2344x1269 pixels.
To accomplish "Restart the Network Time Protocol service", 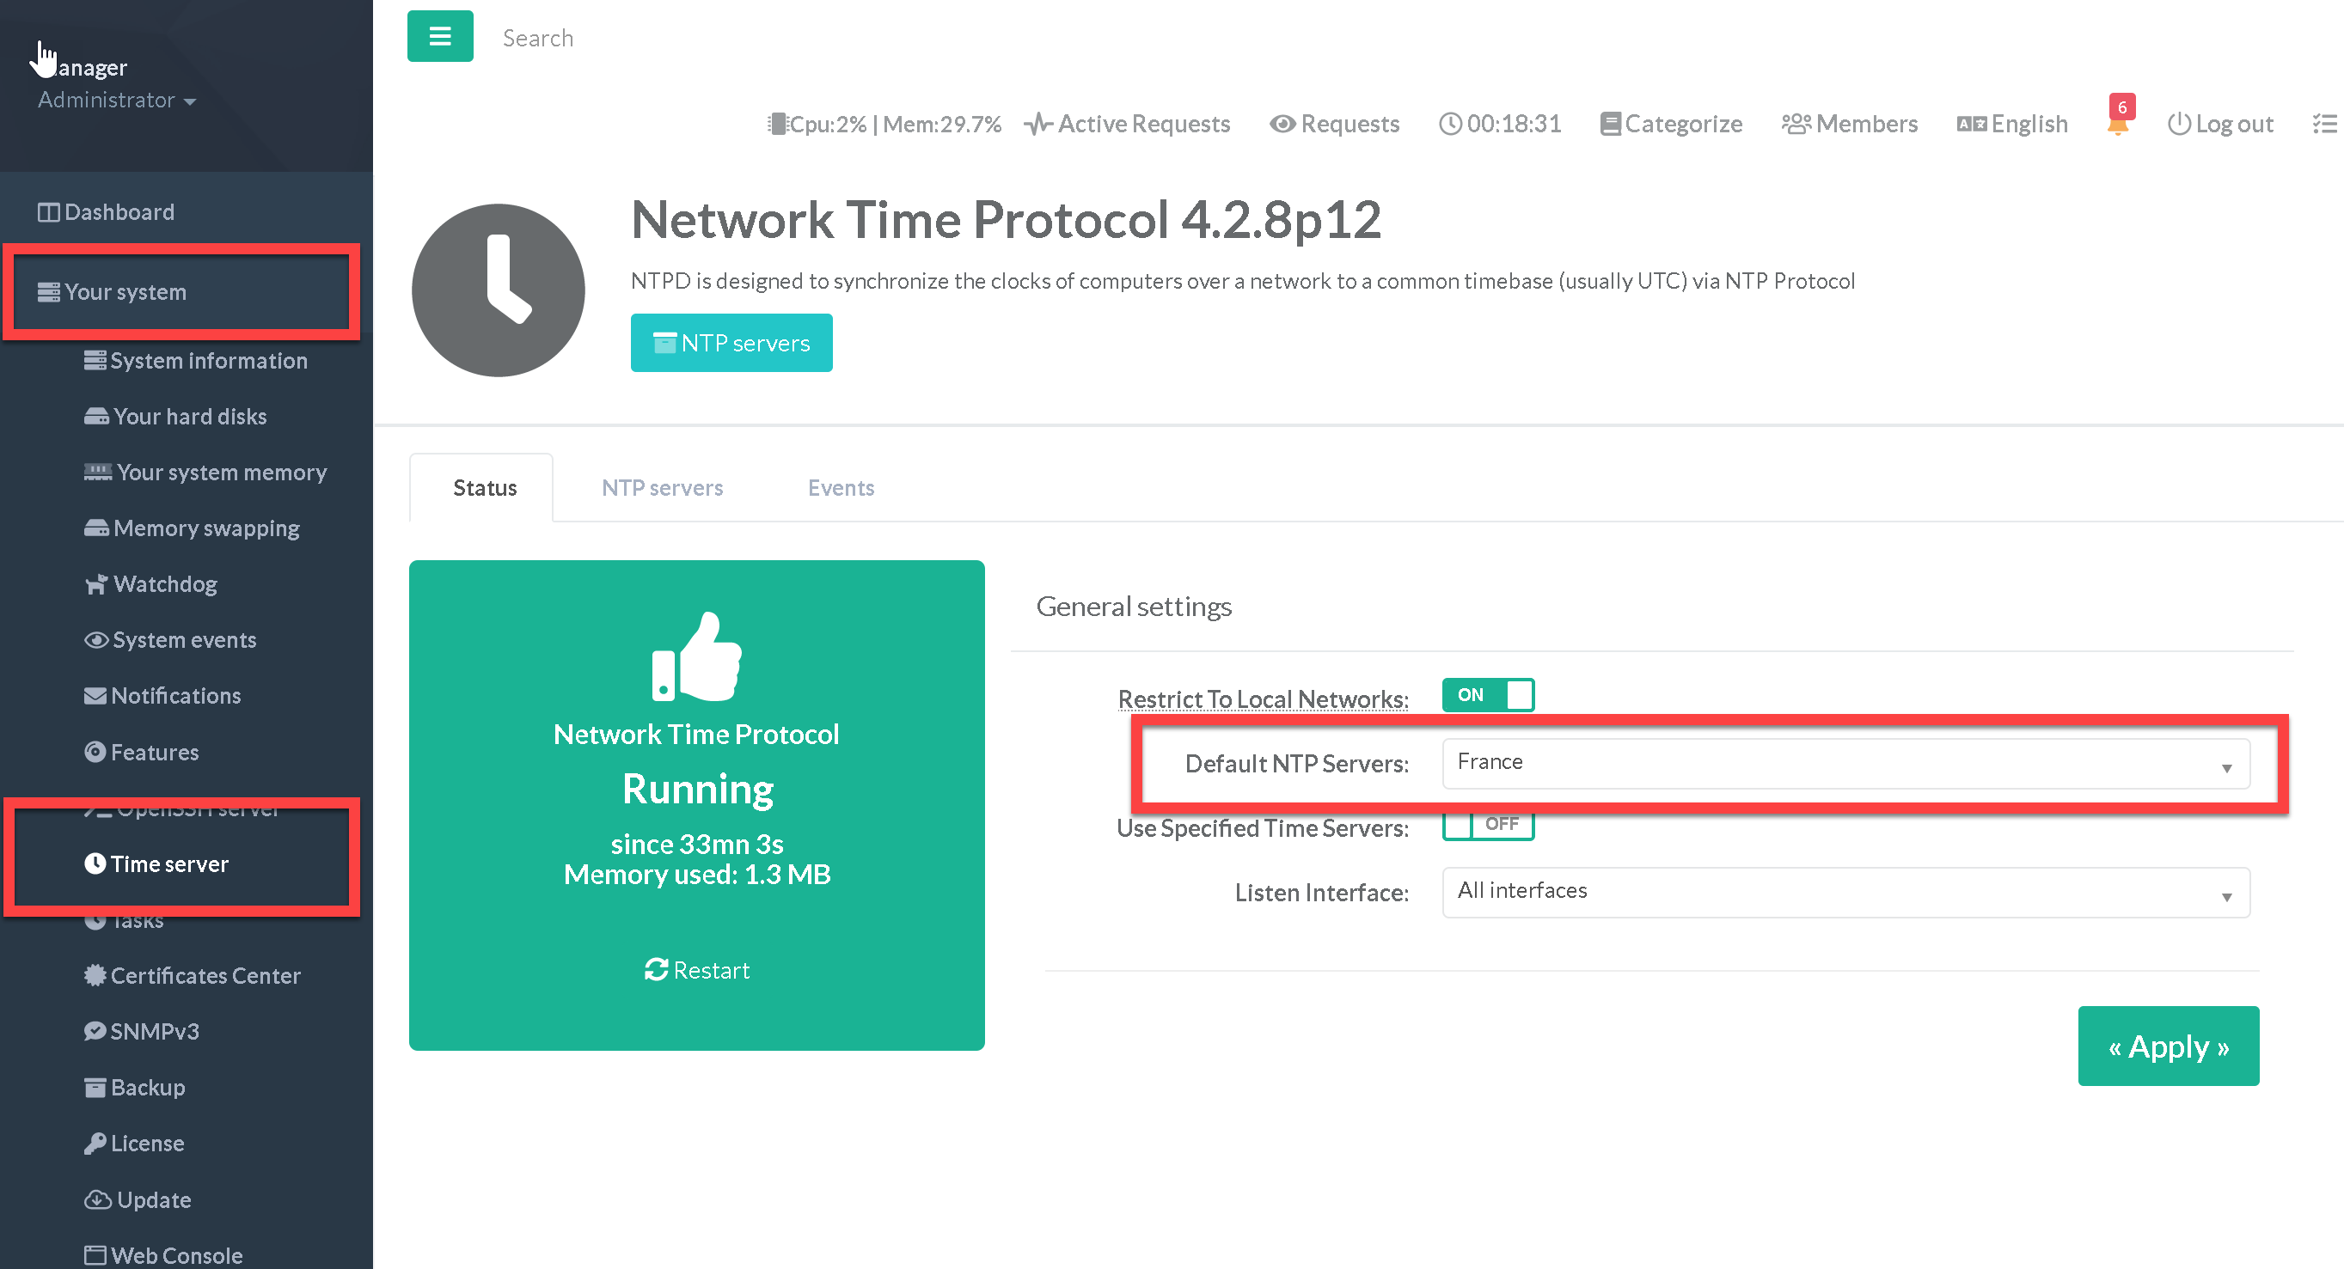I will pyautogui.click(x=697, y=970).
